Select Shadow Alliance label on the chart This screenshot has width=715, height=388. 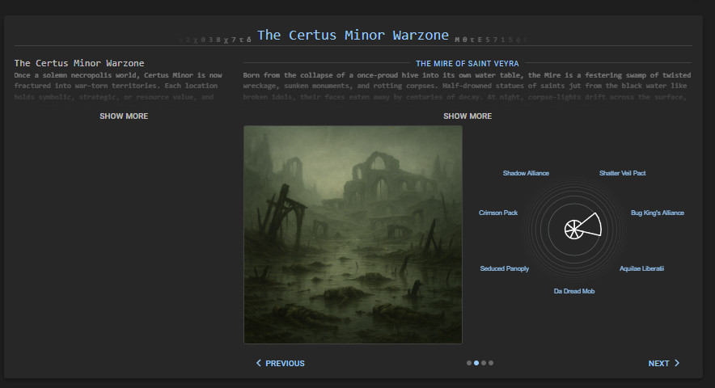tap(526, 173)
